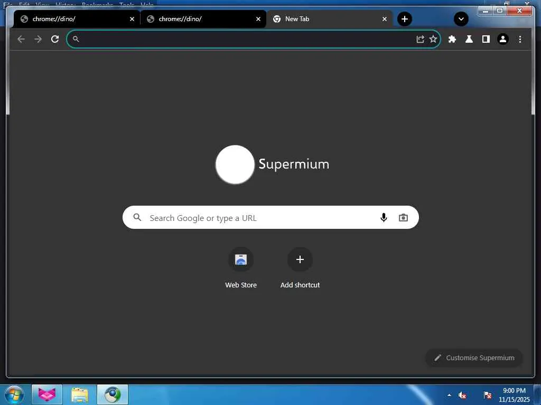Click the Supermium taskbar icon
541x405 pixels.
click(113, 394)
